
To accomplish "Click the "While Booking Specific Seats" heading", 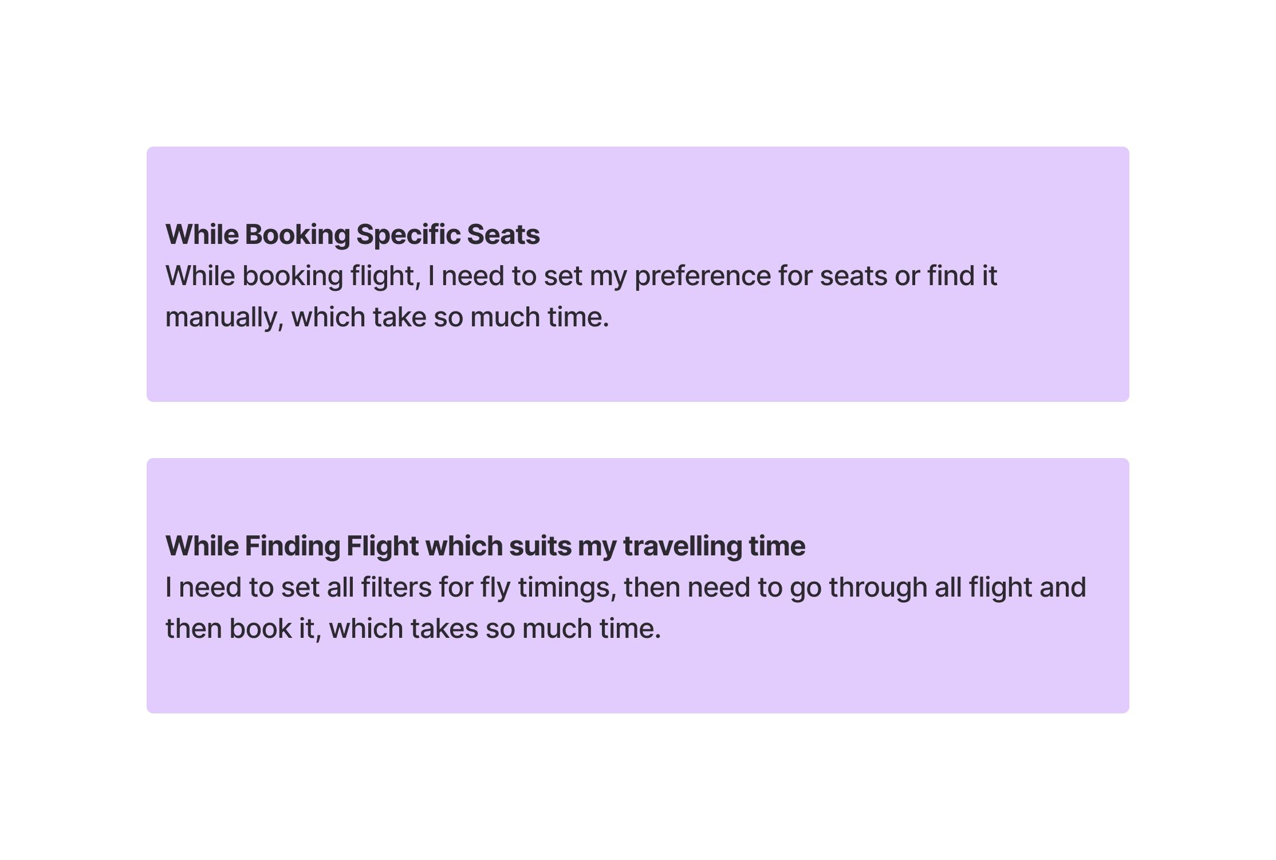I will coord(352,235).
